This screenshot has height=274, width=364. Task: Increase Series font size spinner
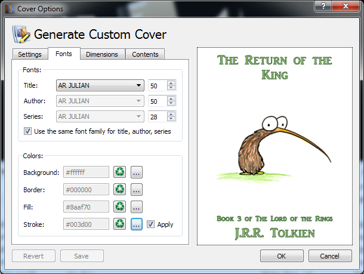(x=171, y=114)
